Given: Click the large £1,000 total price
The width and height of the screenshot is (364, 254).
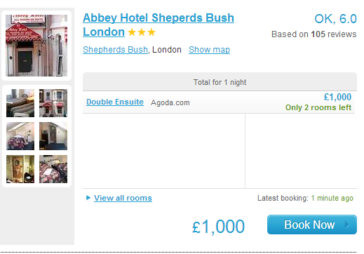Looking at the screenshot, I should tap(218, 227).
